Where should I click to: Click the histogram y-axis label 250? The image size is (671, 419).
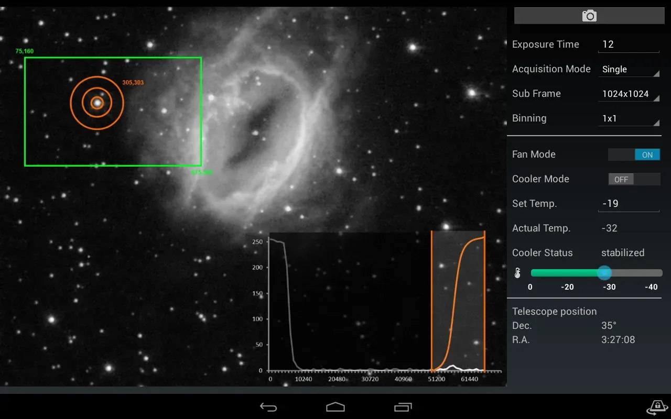[x=257, y=242]
